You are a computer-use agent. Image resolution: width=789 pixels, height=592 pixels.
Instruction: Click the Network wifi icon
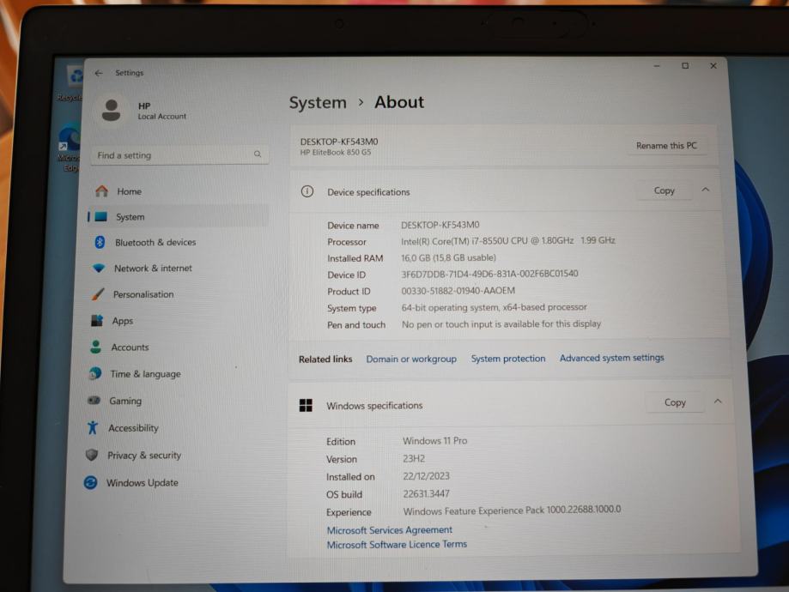(x=99, y=268)
